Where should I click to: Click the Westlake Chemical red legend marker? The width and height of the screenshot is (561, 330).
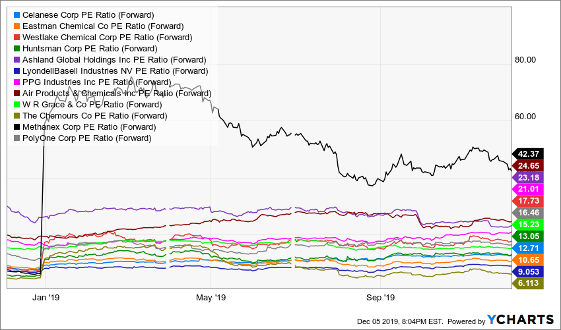click(16, 37)
